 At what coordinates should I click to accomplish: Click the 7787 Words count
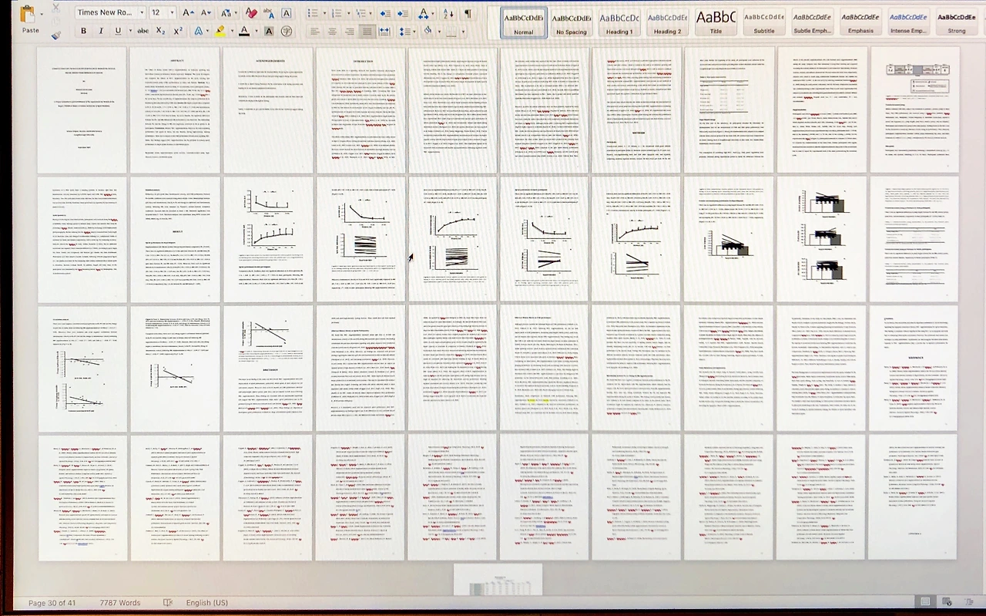coord(120,603)
